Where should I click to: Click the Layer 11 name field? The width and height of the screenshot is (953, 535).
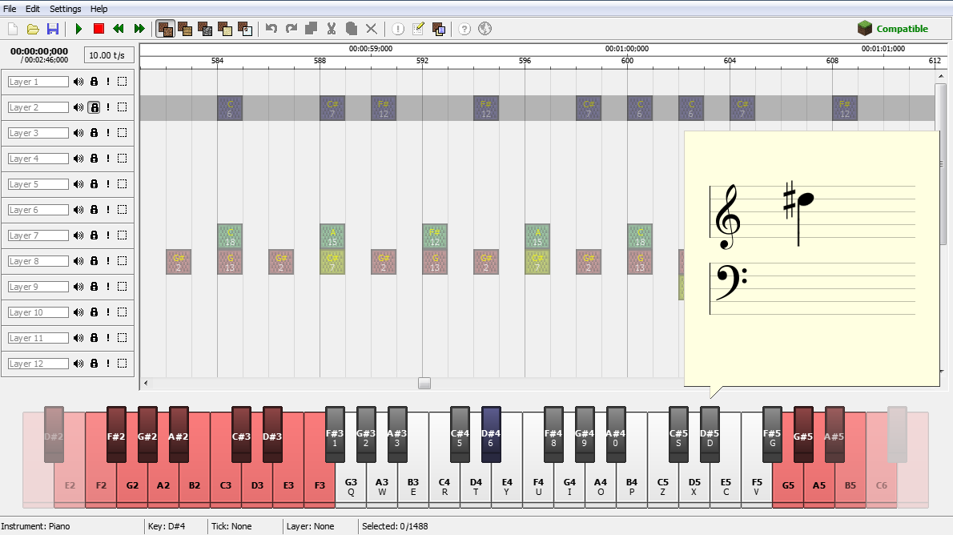(38, 338)
